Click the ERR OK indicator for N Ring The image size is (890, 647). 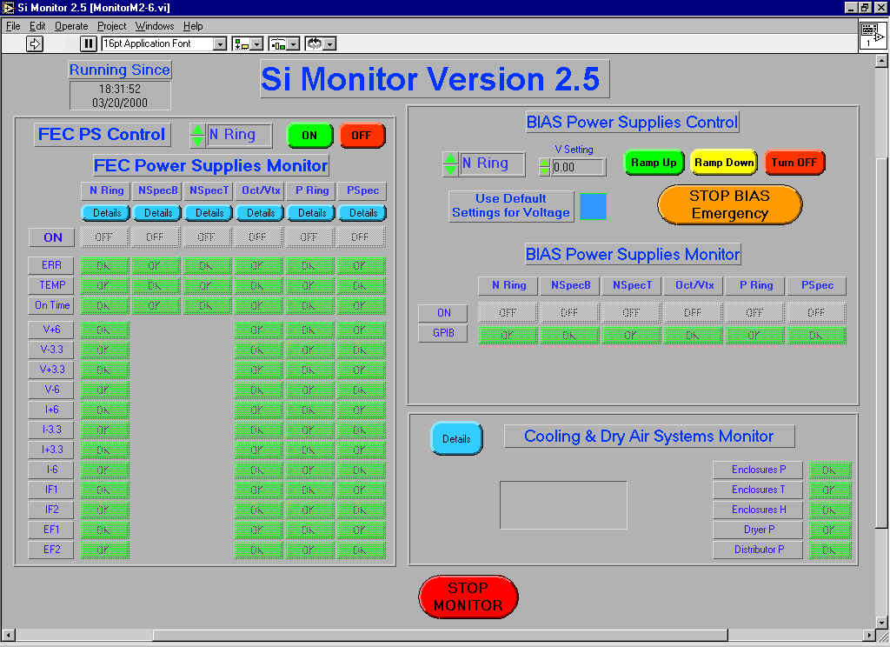coord(104,265)
